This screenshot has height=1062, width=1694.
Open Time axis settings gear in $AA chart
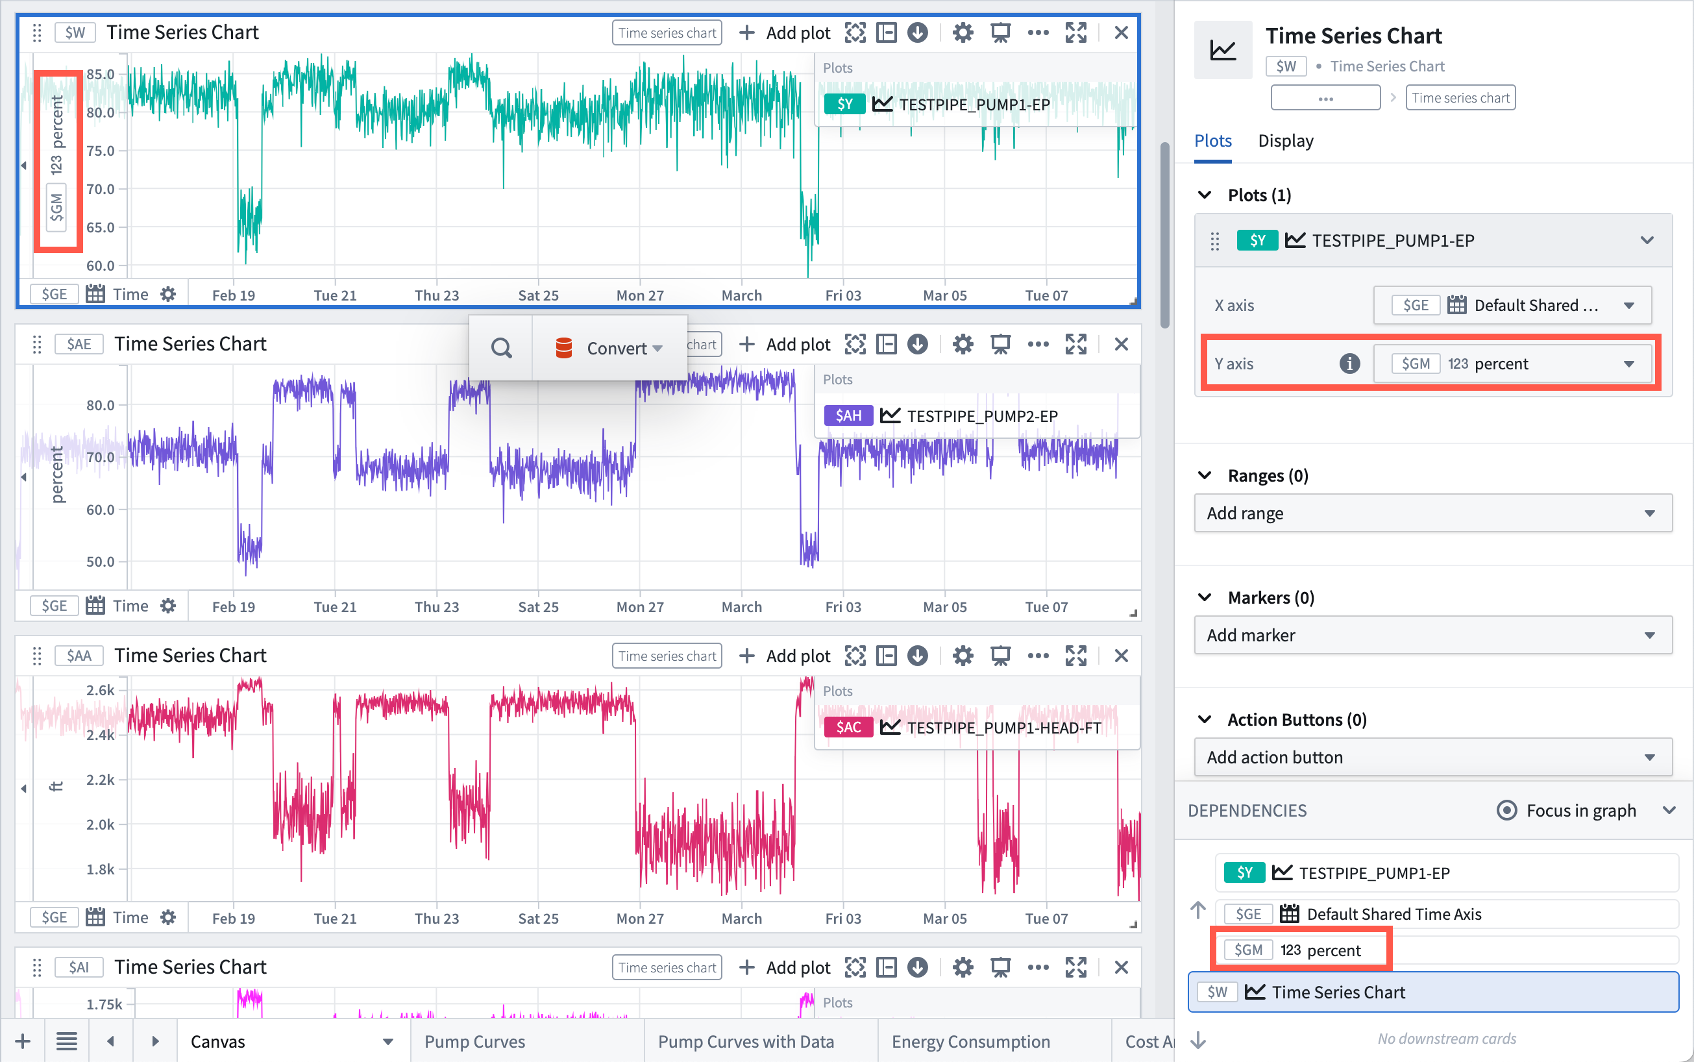(x=168, y=917)
